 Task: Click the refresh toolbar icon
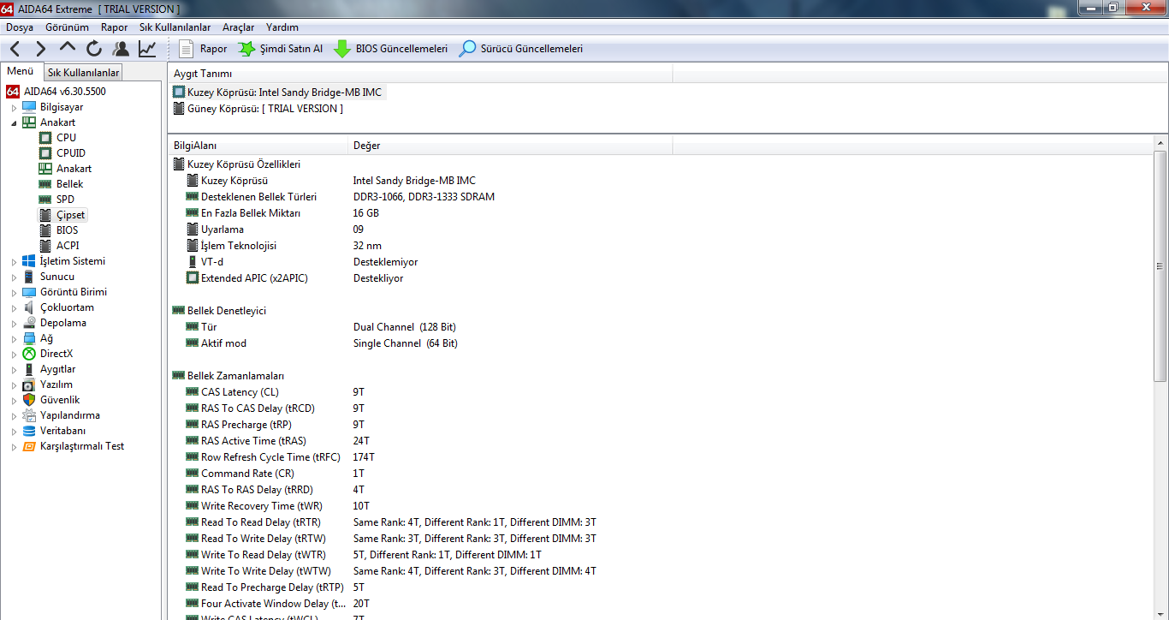tap(94, 49)
